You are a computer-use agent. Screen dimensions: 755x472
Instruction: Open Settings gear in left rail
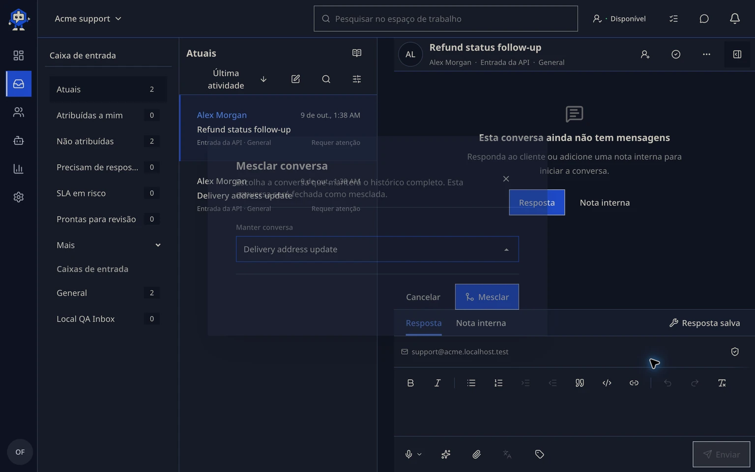click(19, 197)
